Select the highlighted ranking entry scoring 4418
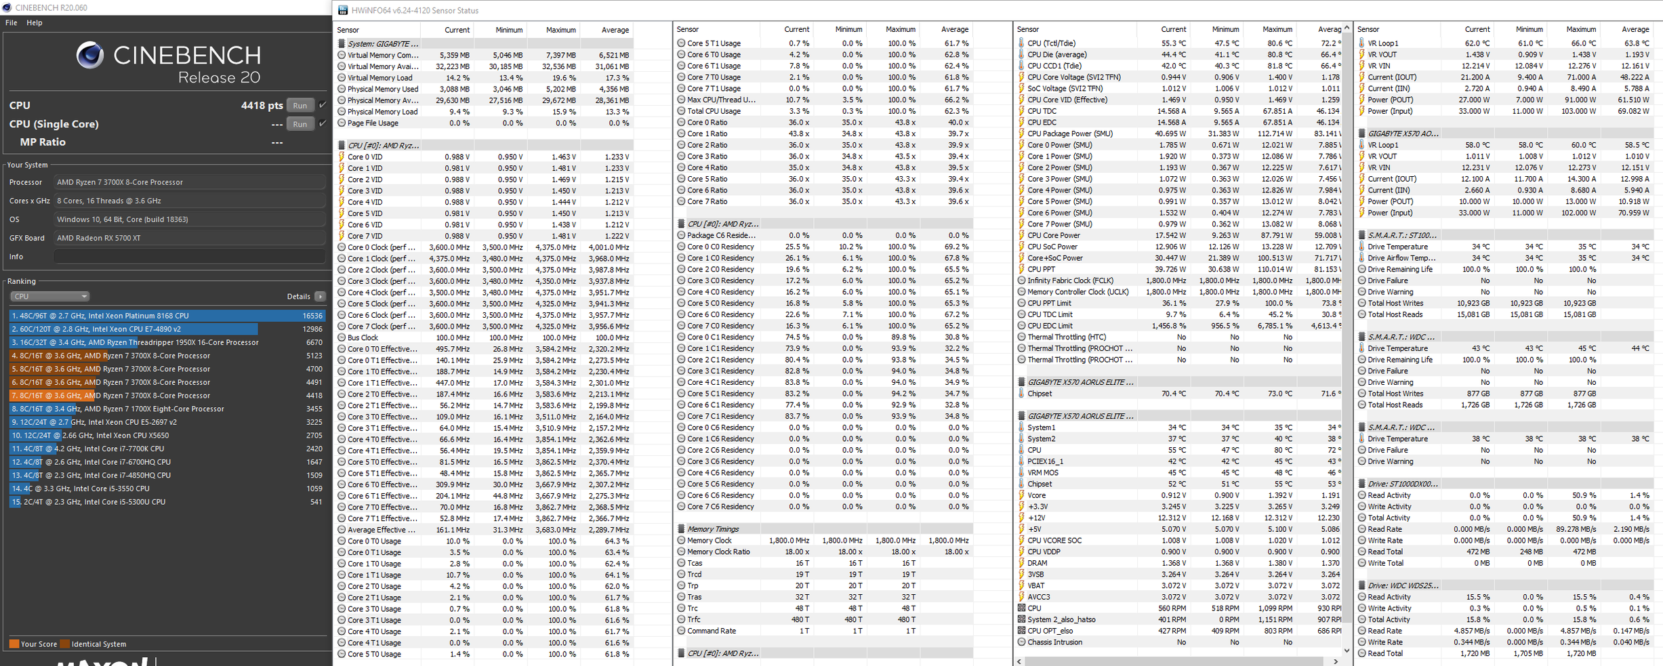This screenshot has height=666, width=1663. (167, 396)
